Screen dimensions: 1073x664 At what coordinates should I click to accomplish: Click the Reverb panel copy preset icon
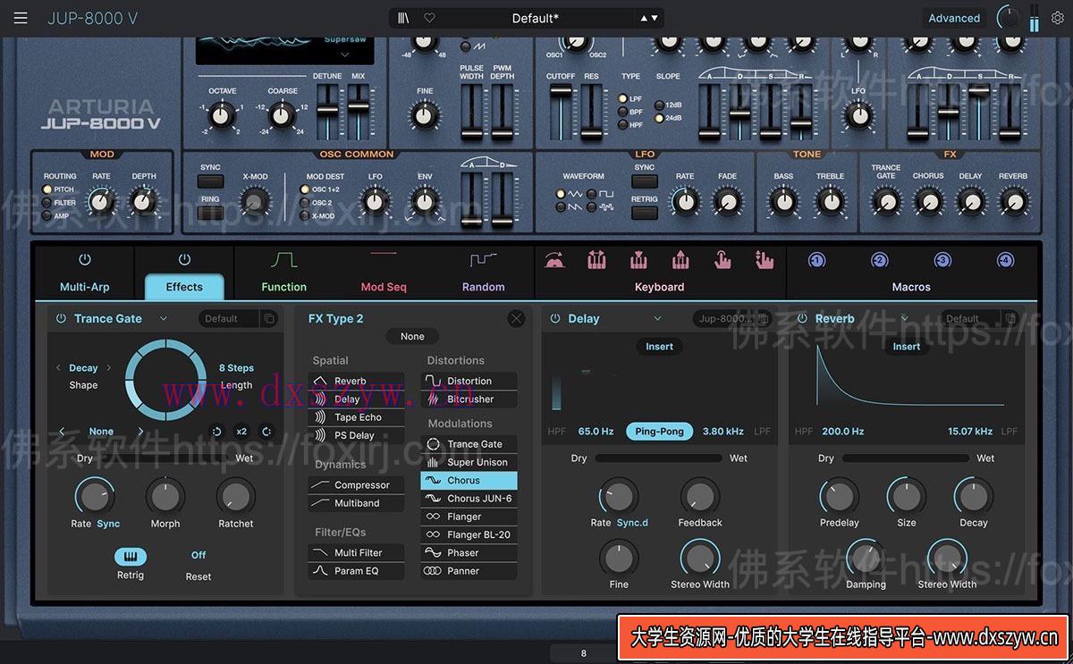coord(1010,318)
